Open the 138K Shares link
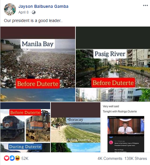The width and height of the screenshot is (150, 165). (136, 158)
